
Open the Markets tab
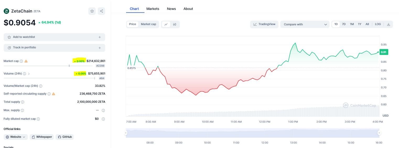(x=153, y=9)
